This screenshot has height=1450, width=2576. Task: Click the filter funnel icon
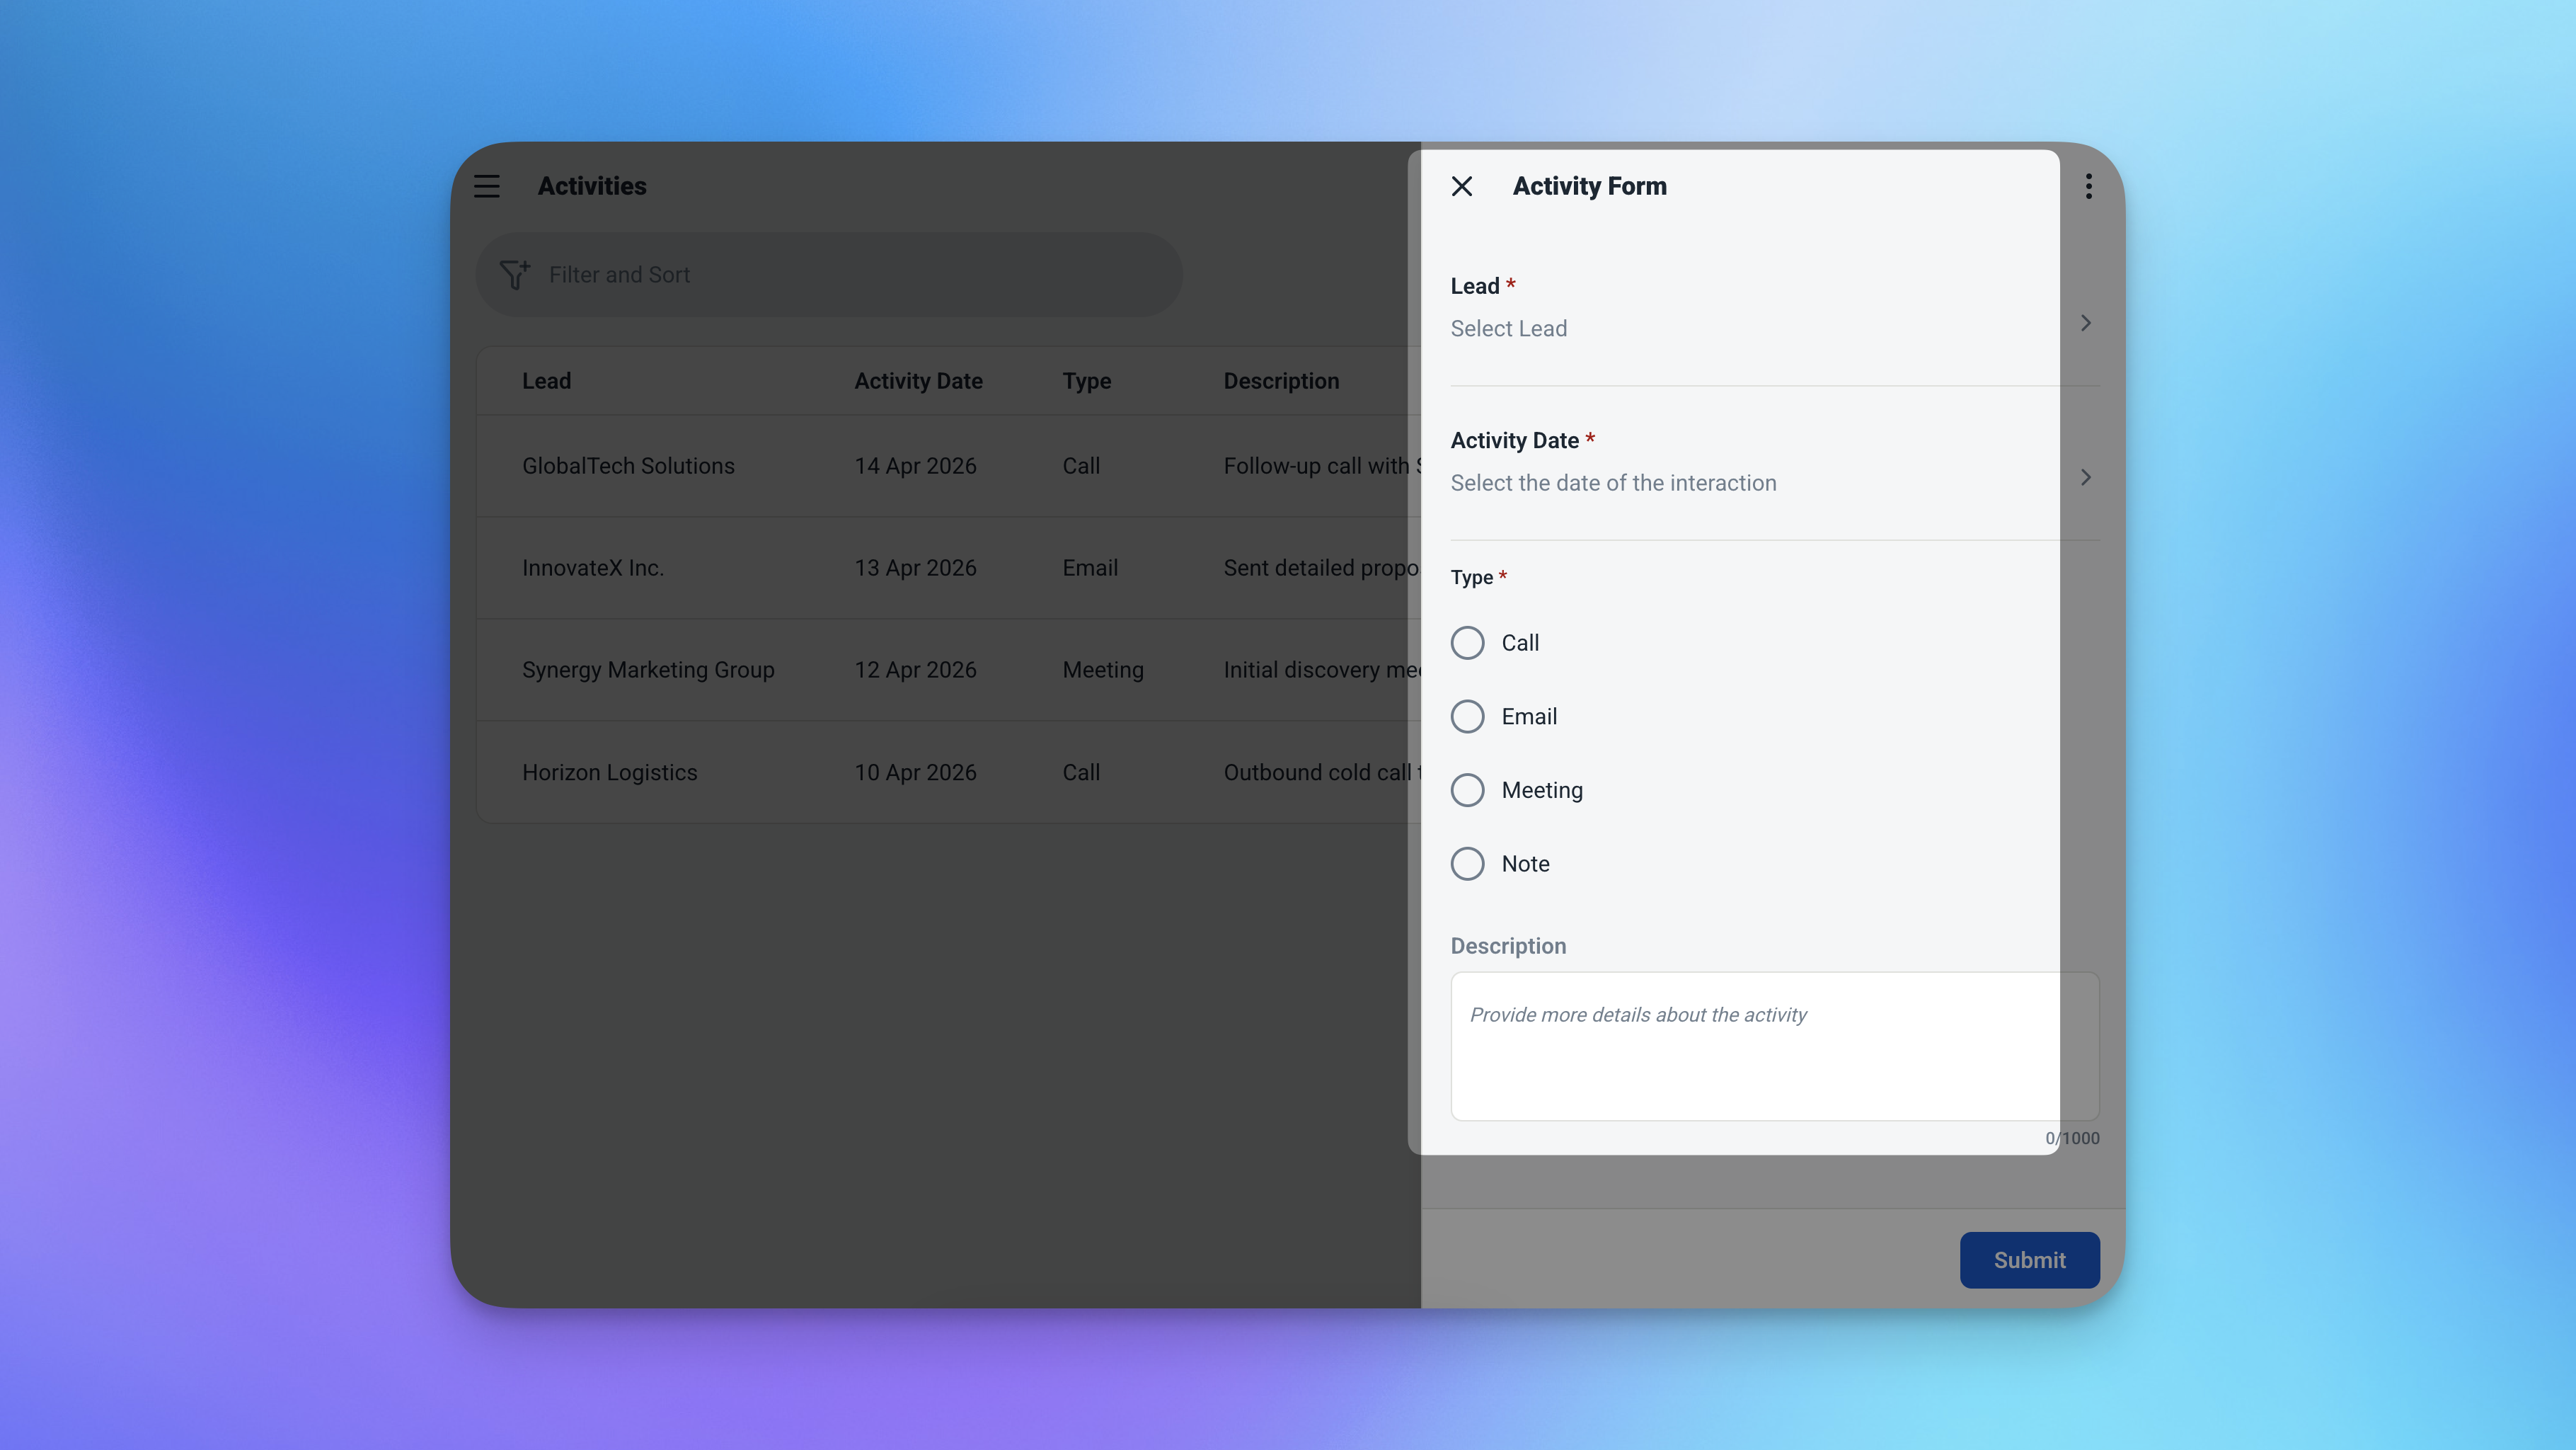click(514, 274)
